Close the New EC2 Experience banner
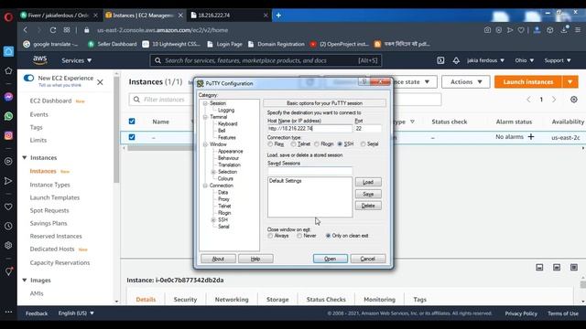Screen dimensions: 586x329 [x=100, y=82]
